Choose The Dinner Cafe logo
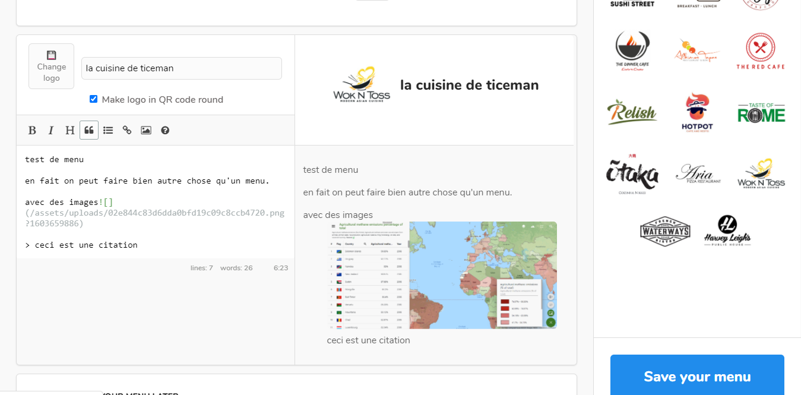The width and height of the screenshot is (801, 395). click(x=632, y=52)
